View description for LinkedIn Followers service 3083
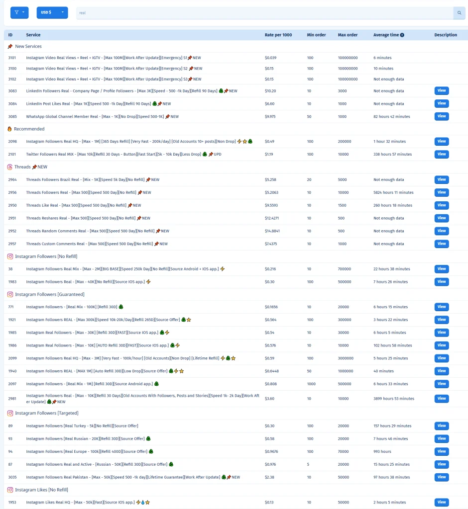Viewport: 468px width, 509px height. [x=442, y=91]
